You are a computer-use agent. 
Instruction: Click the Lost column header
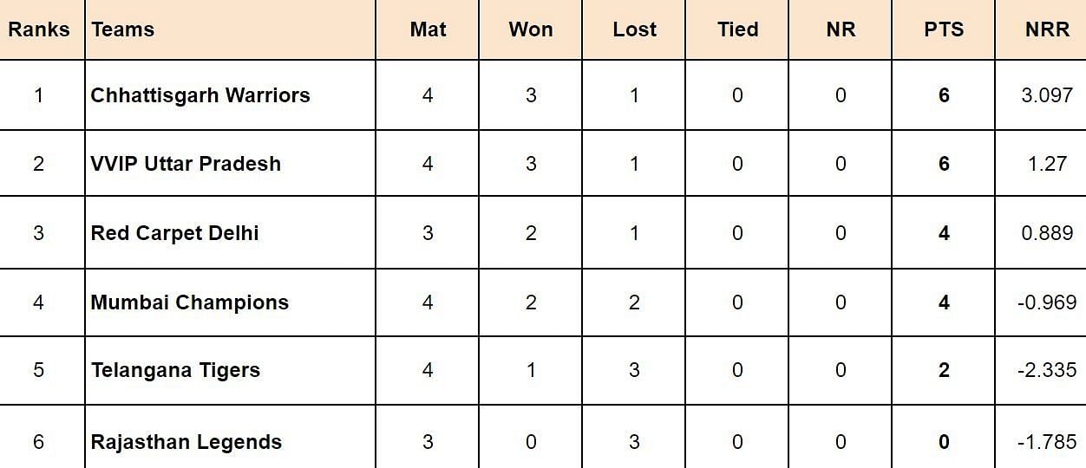[x=634, y=29]
